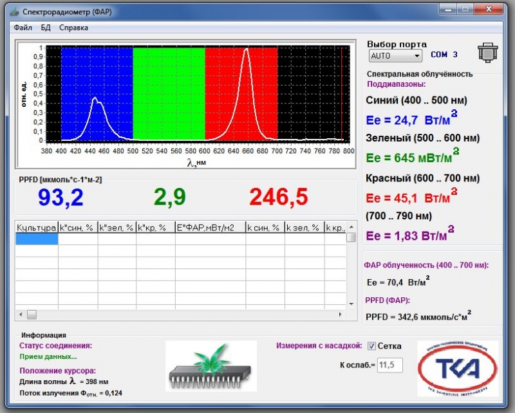This screenshot has height=413, width=515.
Task: Click the Ee = 70,4 Вт/м² ФАР value
Action: pos(398,282)
